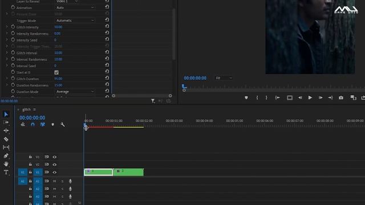The image size is (365, 205).
Task: Step forward one frame
Action: tap(321, 98)
